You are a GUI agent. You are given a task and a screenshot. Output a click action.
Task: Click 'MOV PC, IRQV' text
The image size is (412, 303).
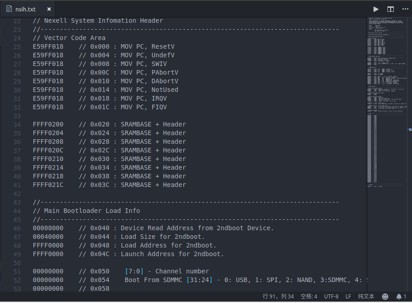[x=144, y=99]
